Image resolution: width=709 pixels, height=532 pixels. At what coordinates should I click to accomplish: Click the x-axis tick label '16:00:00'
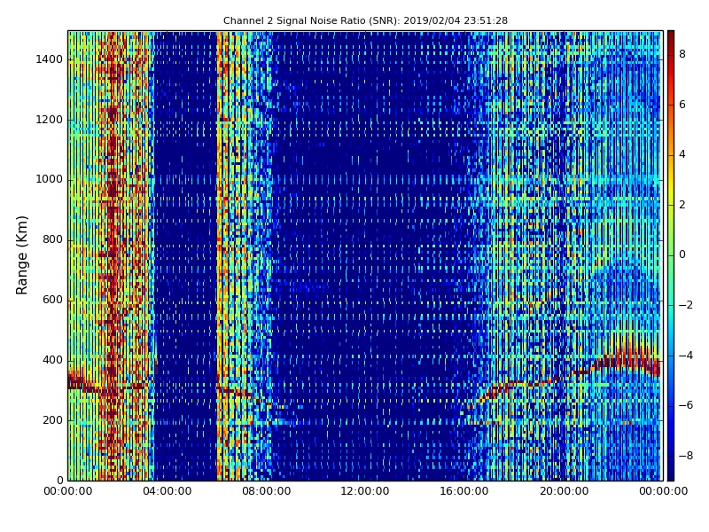tap(464, 491)
